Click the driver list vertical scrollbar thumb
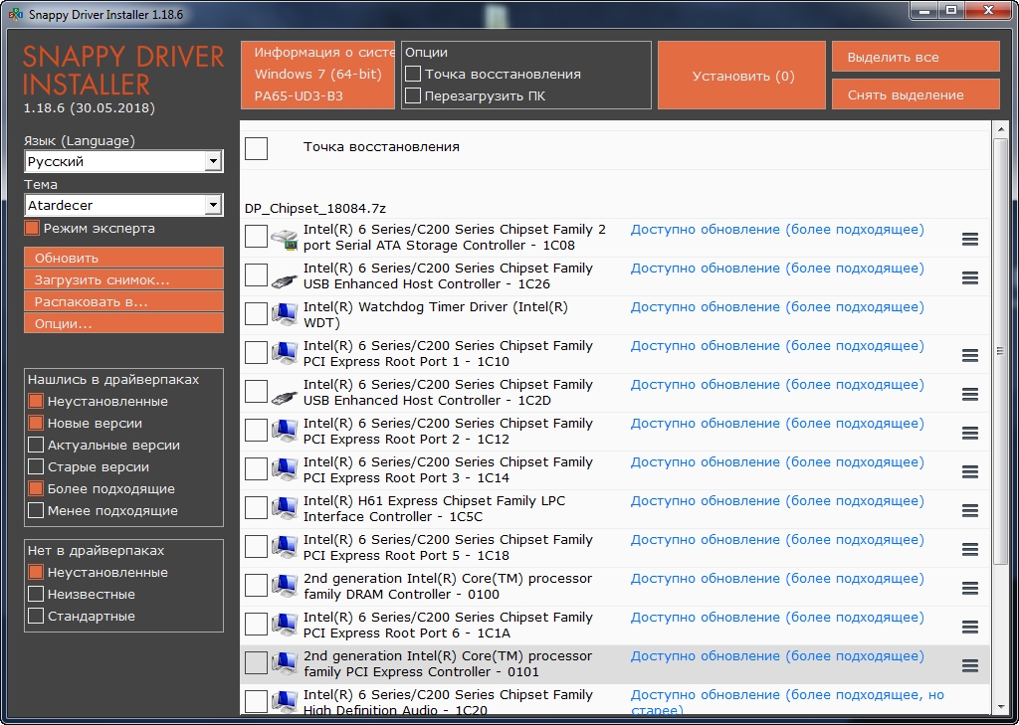The width and height of the screenshot is (1019, 725). (x=1001, y=351)
